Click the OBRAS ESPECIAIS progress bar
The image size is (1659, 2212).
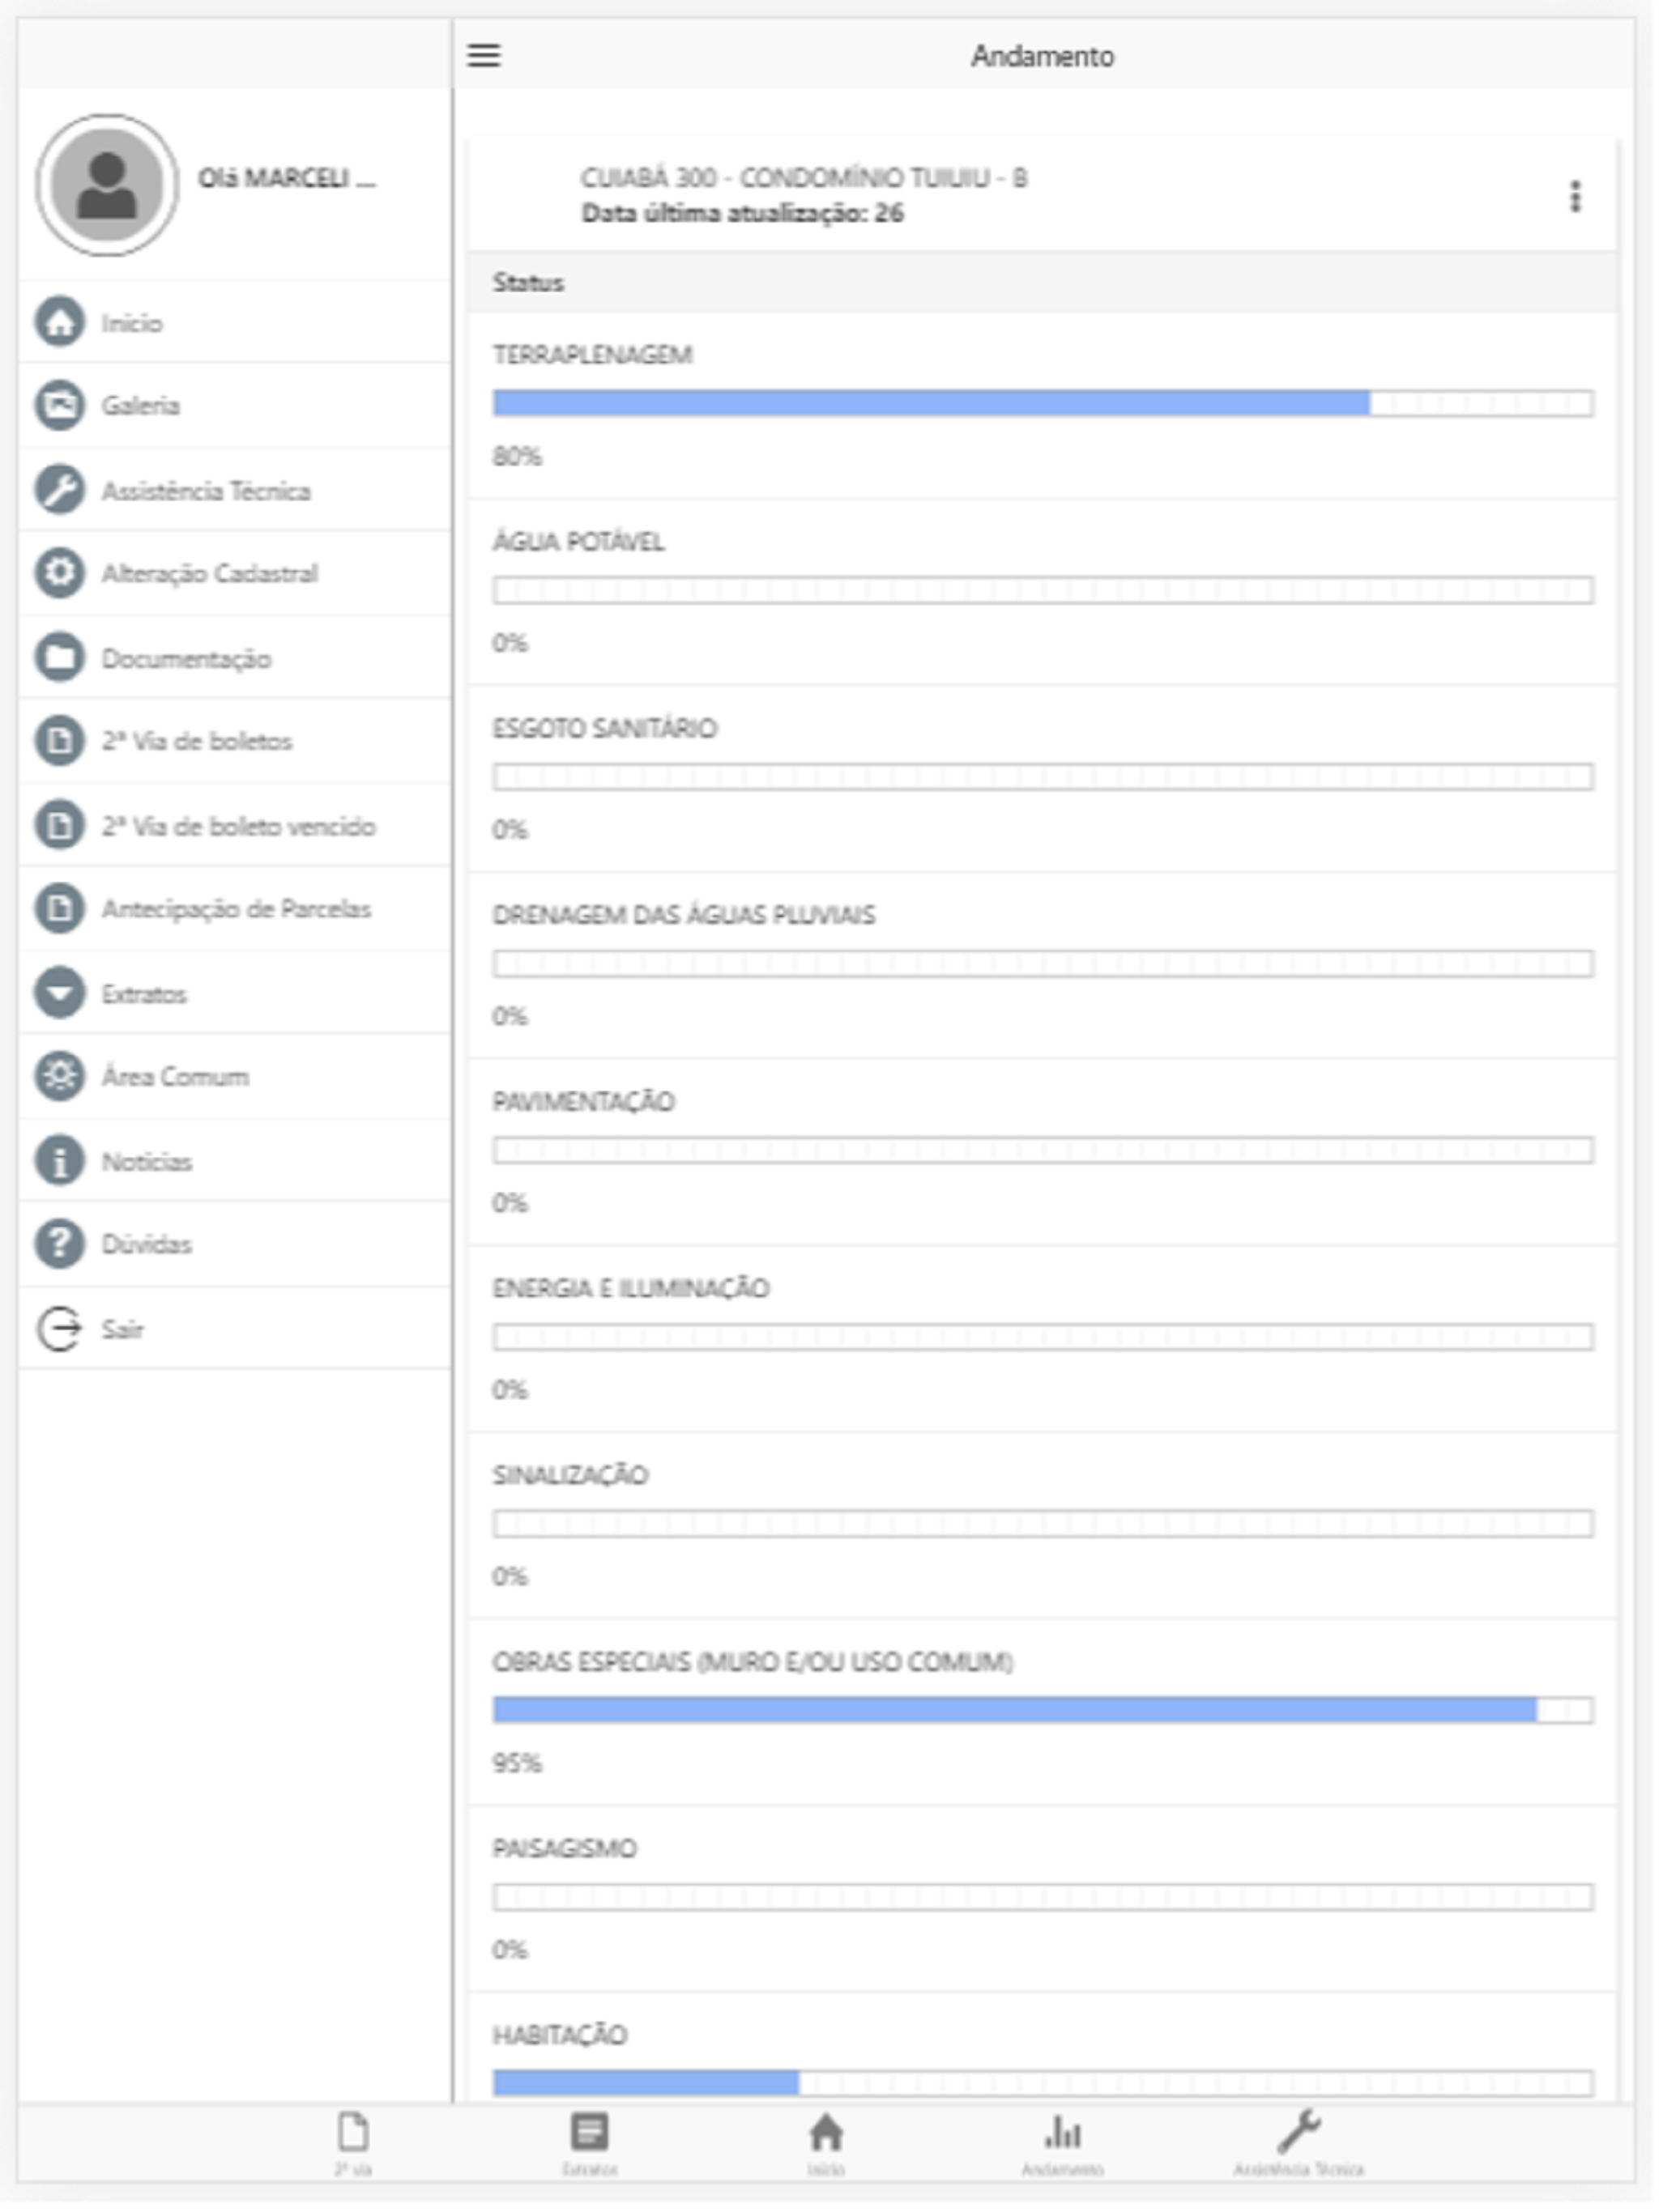(1043, 1710)
